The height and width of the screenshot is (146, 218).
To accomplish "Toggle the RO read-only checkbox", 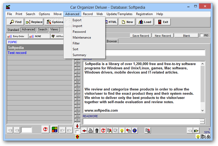I will coord(201,35).
